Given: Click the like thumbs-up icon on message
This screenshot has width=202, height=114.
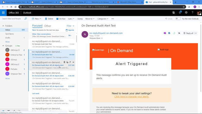Looking at the screenshot, I should point(179,33).
